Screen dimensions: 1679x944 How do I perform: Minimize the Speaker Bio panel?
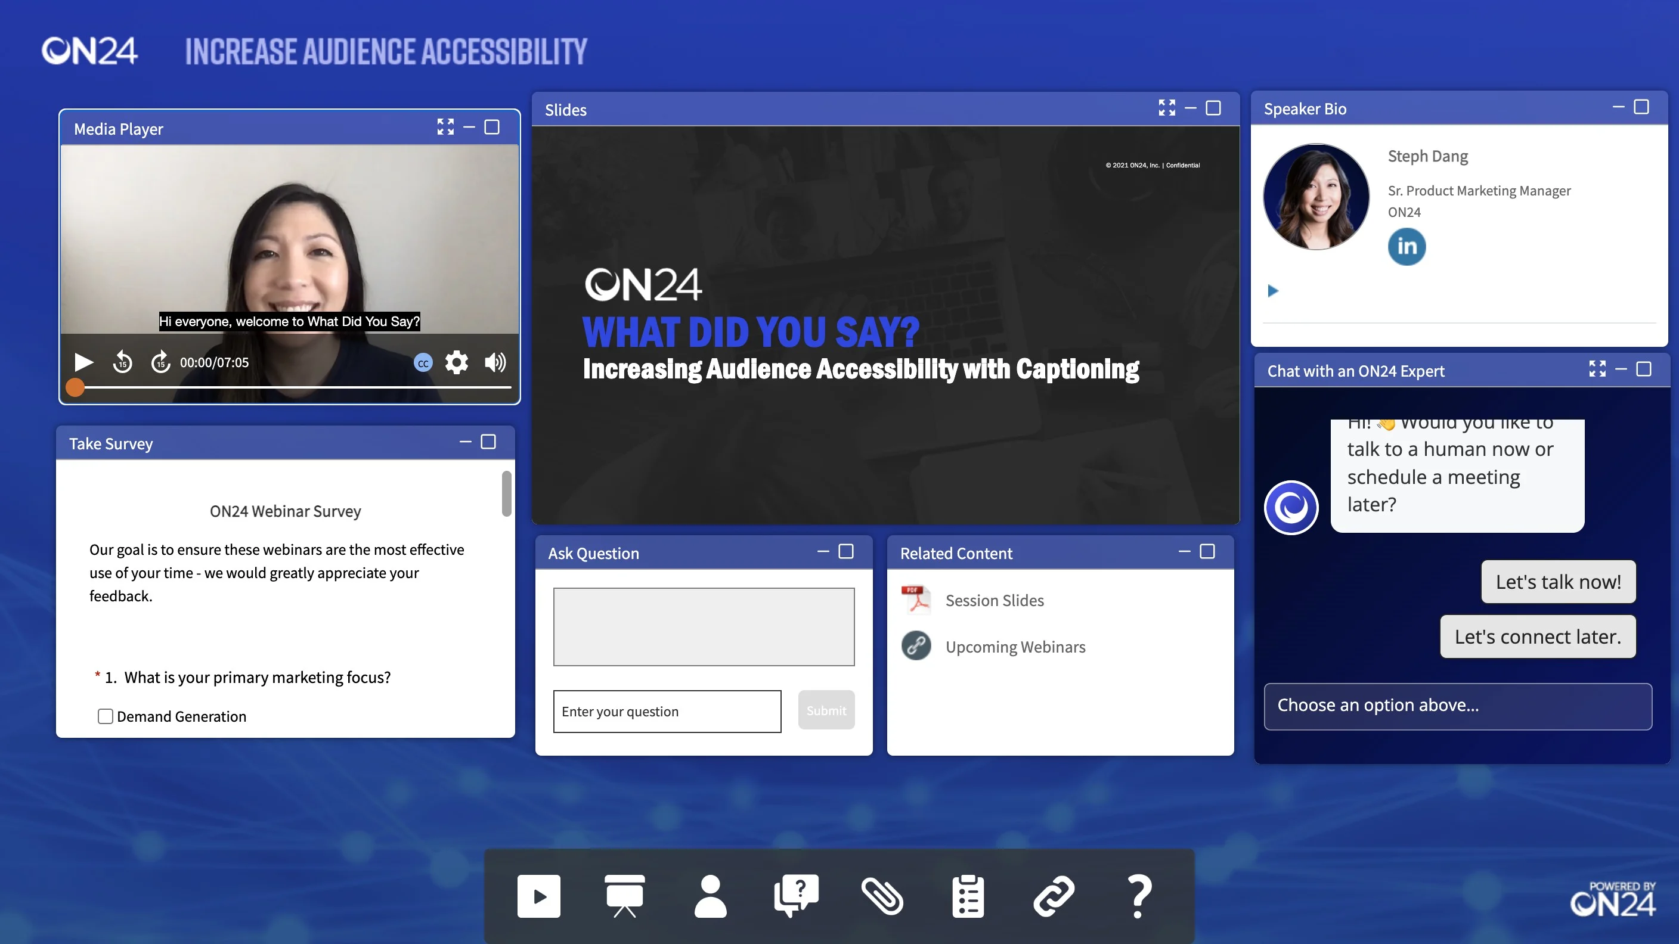click(x=1618, y=107)
